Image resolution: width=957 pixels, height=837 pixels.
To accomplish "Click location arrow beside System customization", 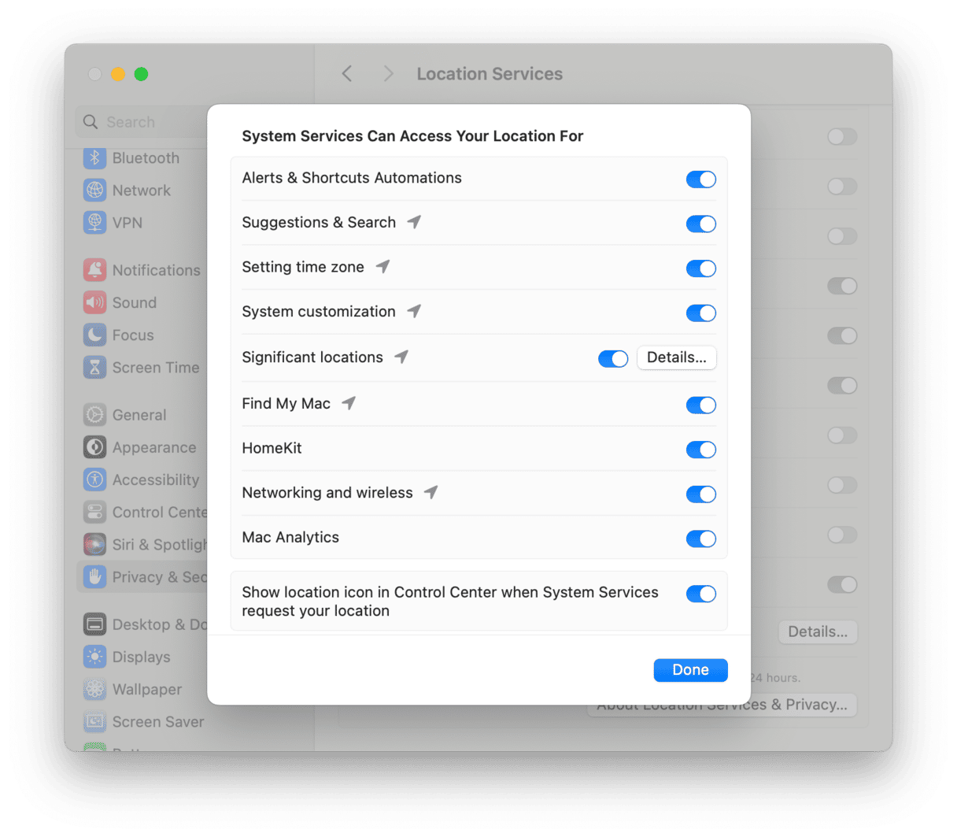I will click(414, 311).
